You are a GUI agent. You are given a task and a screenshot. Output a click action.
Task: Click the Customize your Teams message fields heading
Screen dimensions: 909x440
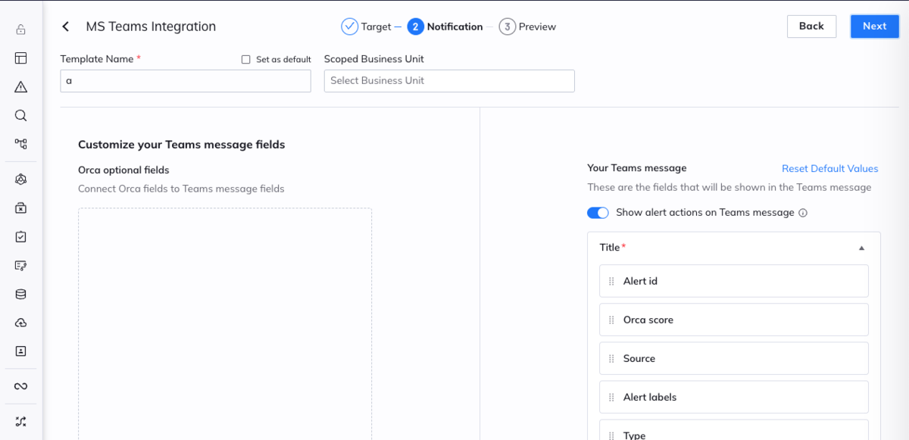(x=182, y=145)
